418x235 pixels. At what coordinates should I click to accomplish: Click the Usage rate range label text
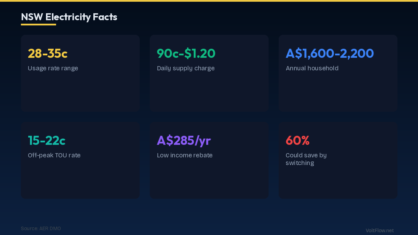[53, 68]
